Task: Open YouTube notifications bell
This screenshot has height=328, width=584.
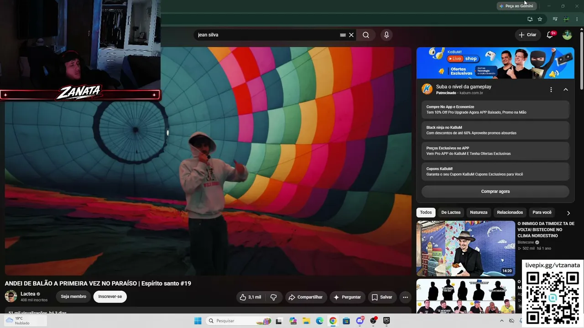Action: (x=550, y=35)
